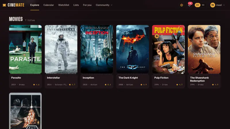Image resolution: width=230 pixels, height=129 pixels.
Task: Click the Pulp Fiction title text
Action: tap(161, 78)
